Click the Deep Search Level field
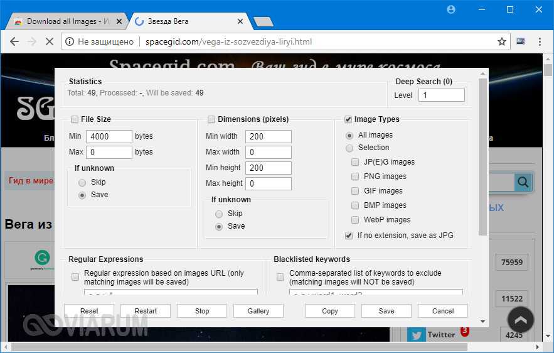This screenshot has width=554, height=353. [442, 95]
